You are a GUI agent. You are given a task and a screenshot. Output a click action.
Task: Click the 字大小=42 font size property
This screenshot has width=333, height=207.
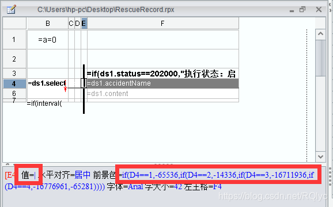pyautogui.click(x=164, y=187)
